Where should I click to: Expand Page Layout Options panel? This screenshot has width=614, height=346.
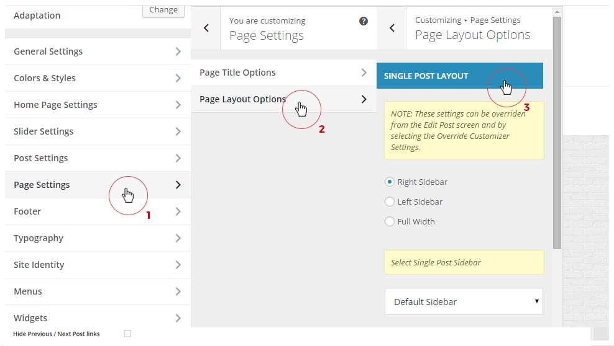283,99
